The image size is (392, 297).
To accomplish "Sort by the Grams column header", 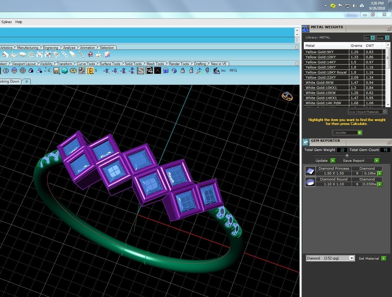I will coord(356,46).
